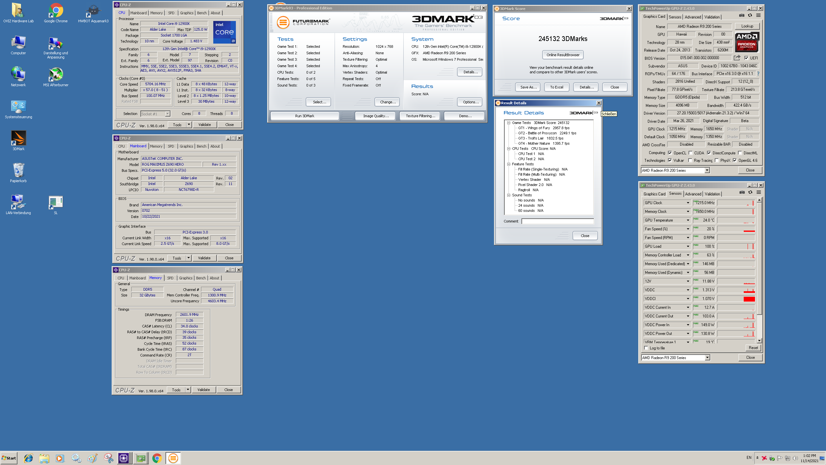
Task: Click Run 3DMark button
Action: 304,116
